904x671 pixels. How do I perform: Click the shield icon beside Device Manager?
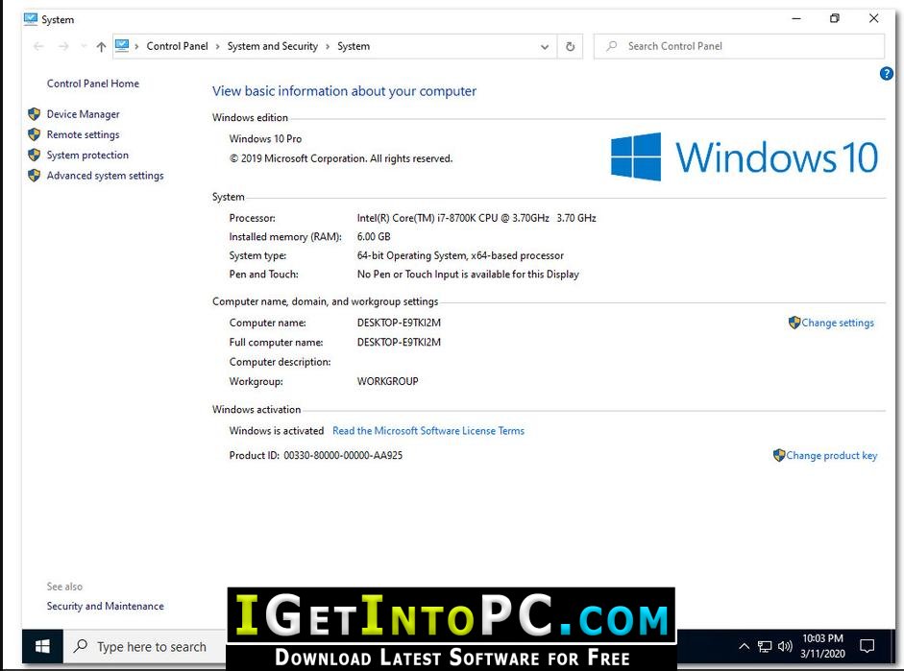(x=34, y=114)
